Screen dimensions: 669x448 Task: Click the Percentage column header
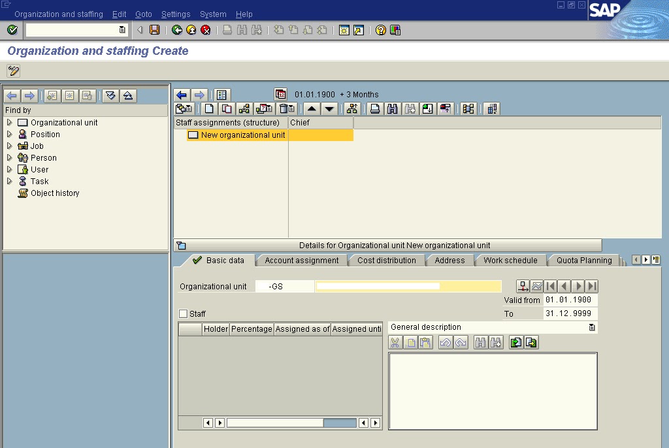pyautogui.click(x=252, y=329)
